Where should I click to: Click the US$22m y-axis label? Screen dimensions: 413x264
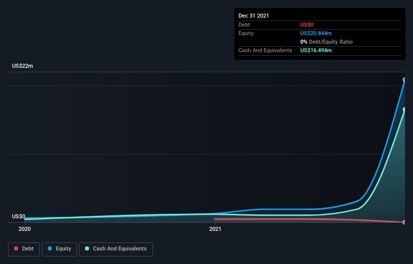point(23,66)
